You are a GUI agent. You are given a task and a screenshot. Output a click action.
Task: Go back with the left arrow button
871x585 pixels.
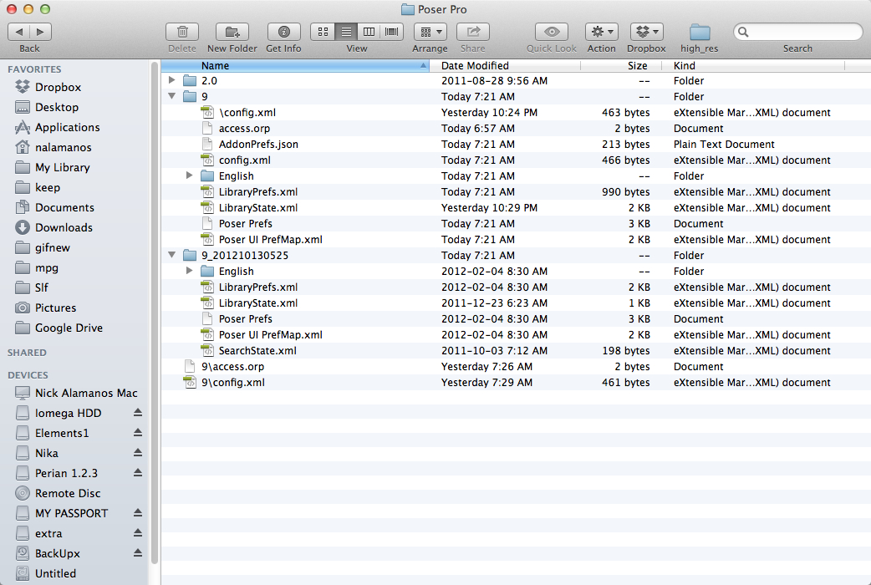(19, 32)
